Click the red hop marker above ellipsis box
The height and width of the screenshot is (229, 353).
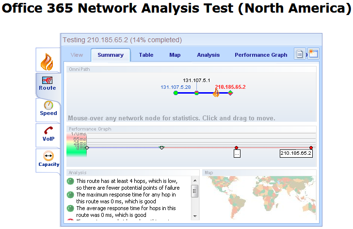(237, 147)
